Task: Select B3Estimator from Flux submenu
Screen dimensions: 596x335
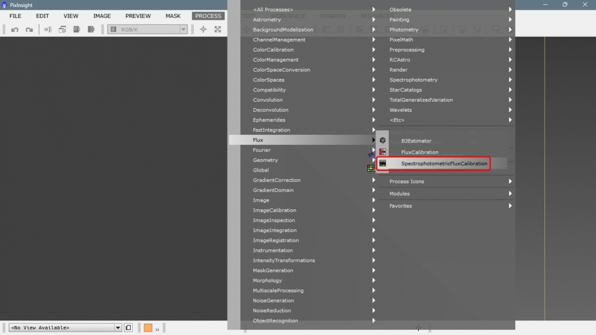Action: [x=416, y=141]
